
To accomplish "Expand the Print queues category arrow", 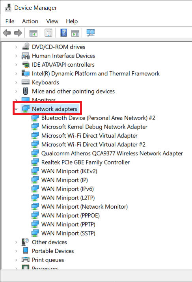I will click(16, 260).
